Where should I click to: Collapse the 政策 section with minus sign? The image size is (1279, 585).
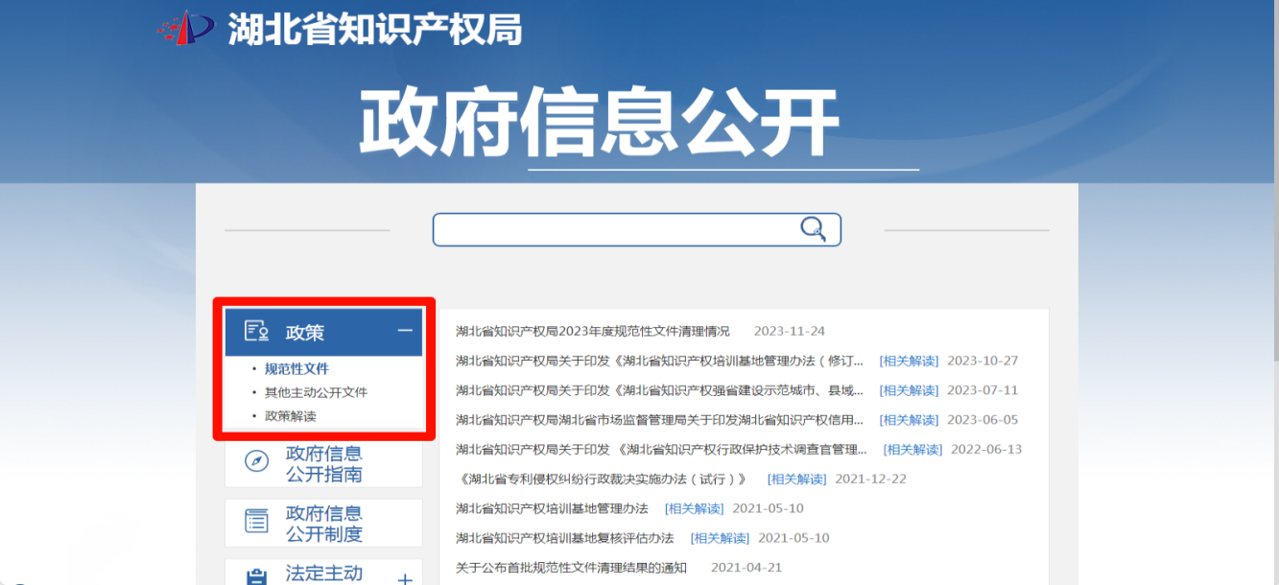click(405, 330)
